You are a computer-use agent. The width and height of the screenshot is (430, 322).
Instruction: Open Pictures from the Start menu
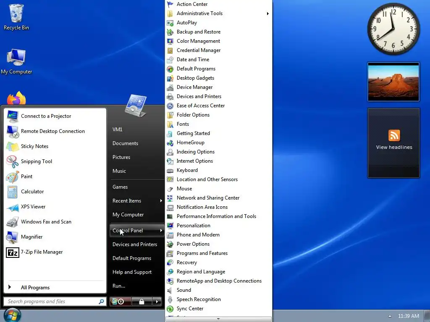pyautogui.click(x=121, y=157)
